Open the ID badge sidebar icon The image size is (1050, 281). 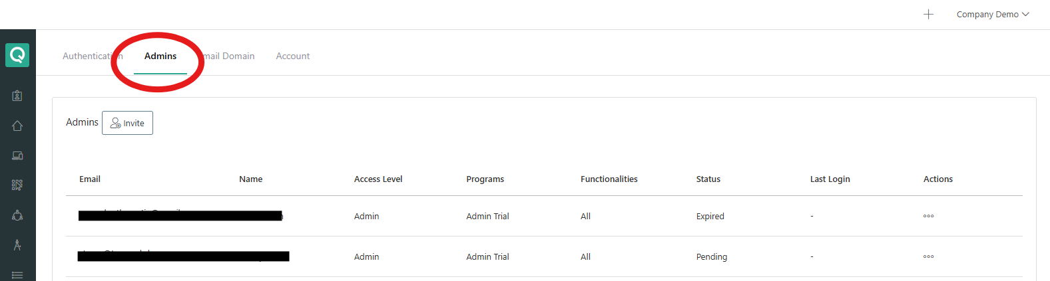point(17,96)
